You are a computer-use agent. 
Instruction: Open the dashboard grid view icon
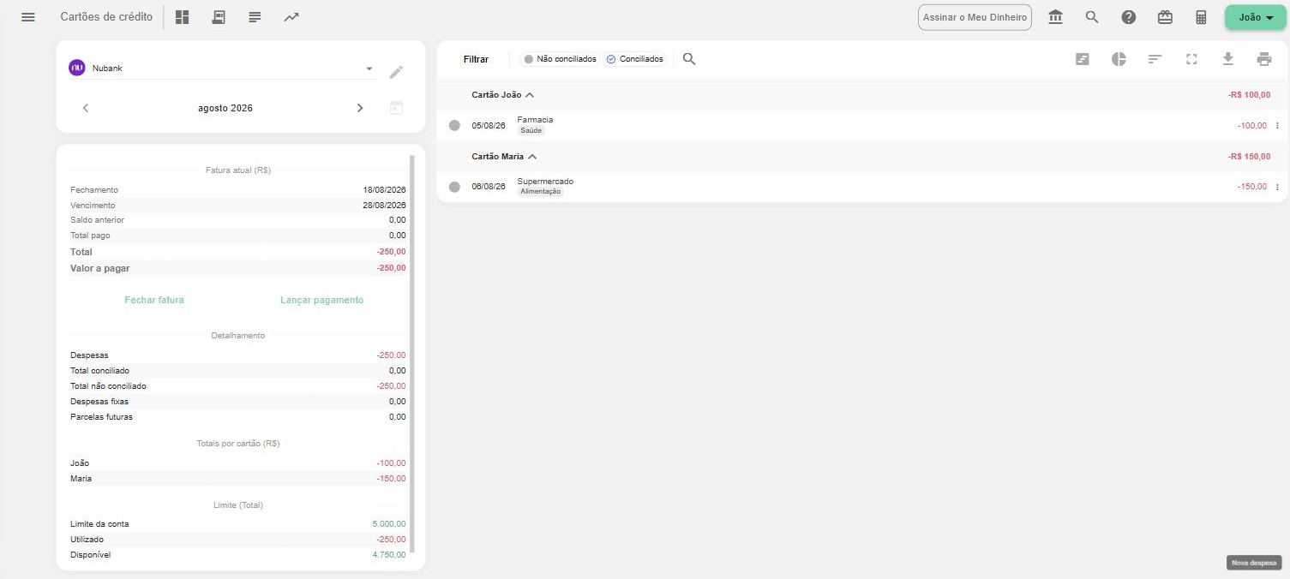point(182,17)
